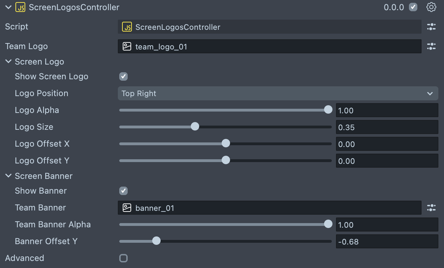444x268 pixels.
Task: Click the Logo Alpha value field
Action: (x=386, y=110)
